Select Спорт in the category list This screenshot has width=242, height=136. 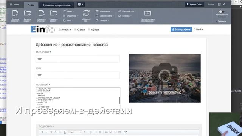[40, 105]
